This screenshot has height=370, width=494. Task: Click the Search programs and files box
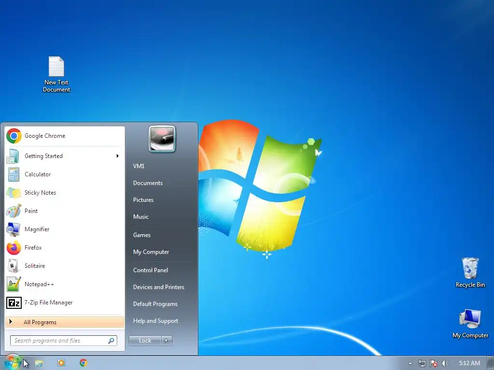pyautogui.click(x=64, y=341)
